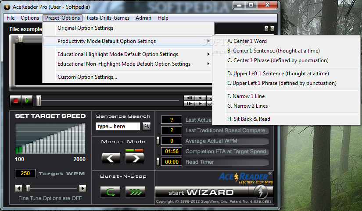Viewport: 362px width, 211px height.
Task: Click the Last Actual question-mark value box
Action: 172,120
